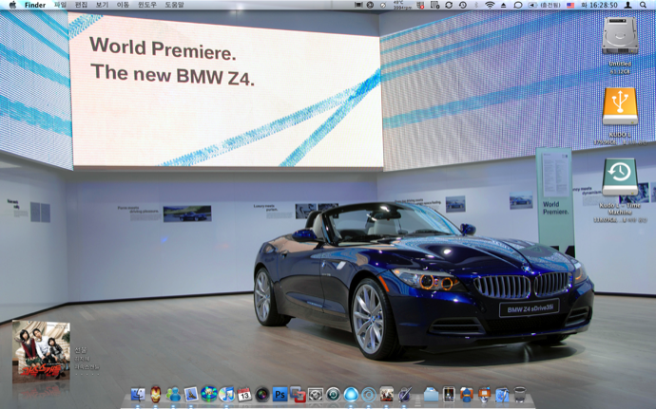The width and height of the screenshot is (656, 409).
Task: Open iCal calendar showing 13
Action: (244, 395)
